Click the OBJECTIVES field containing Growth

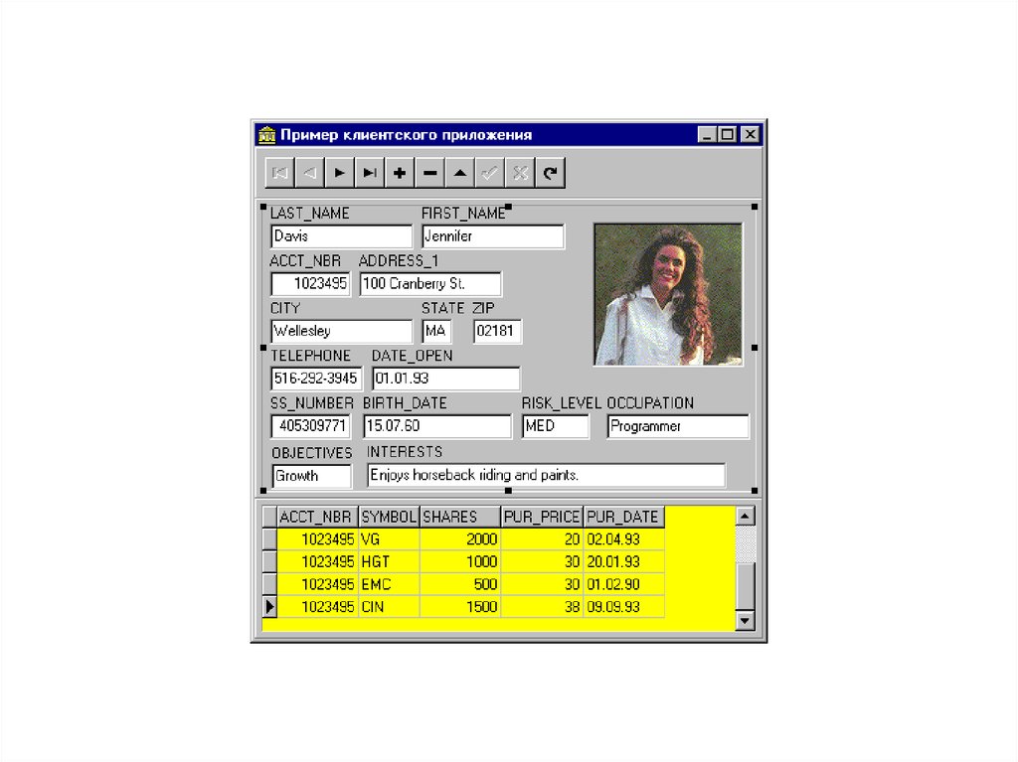tap(311, 476)
